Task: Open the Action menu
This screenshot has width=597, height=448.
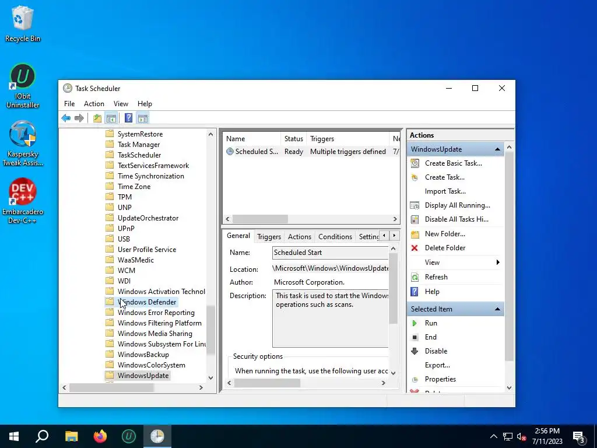Action: [94, 104]
